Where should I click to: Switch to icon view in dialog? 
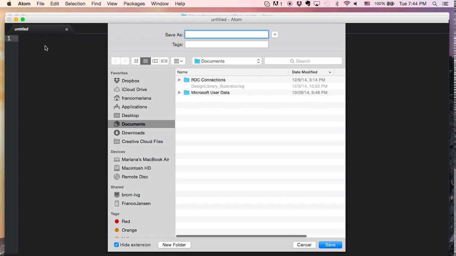pyautogui.click(x=136, y=61)
